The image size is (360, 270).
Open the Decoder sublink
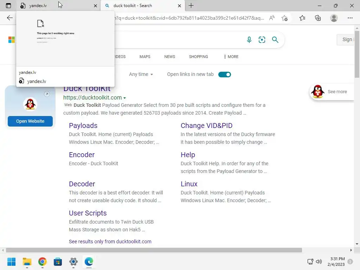point(82,184)
